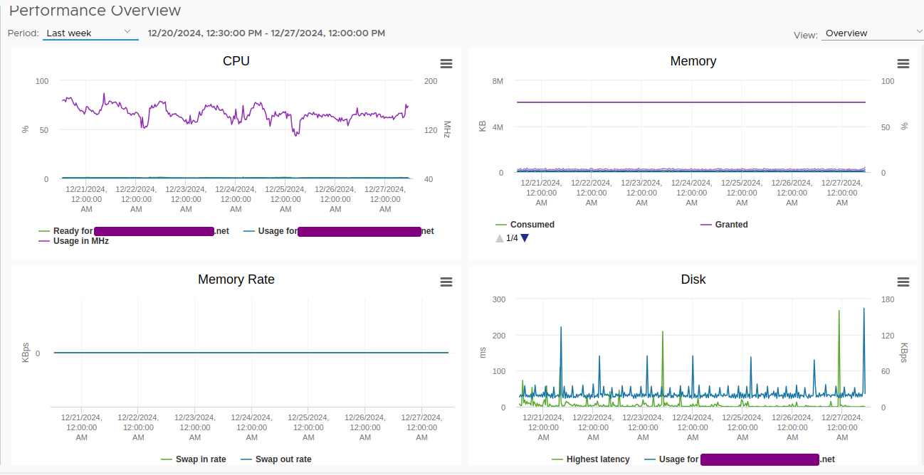Screen dimensions: 924x475
Task: Open the Memory Rate chart hamburger menu
Action: (446, 282)
